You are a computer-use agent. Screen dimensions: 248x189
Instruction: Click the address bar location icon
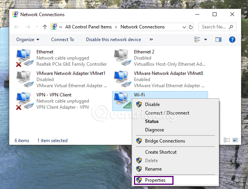[54, 27]
